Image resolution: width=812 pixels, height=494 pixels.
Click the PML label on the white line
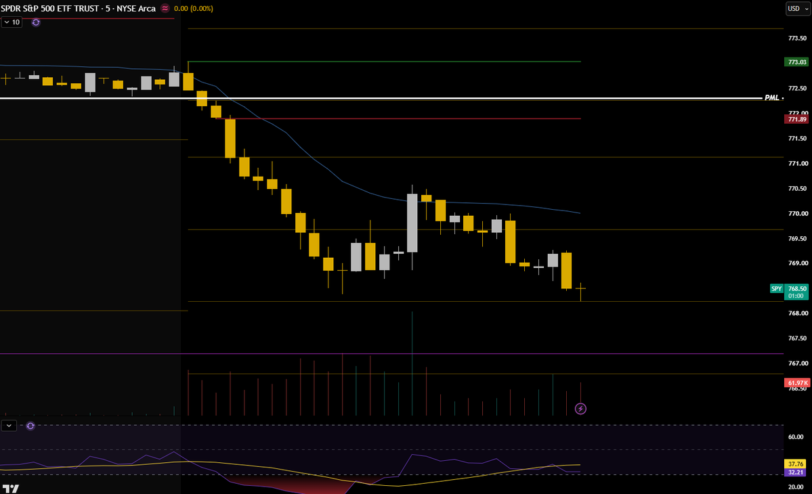coord(771,97)
